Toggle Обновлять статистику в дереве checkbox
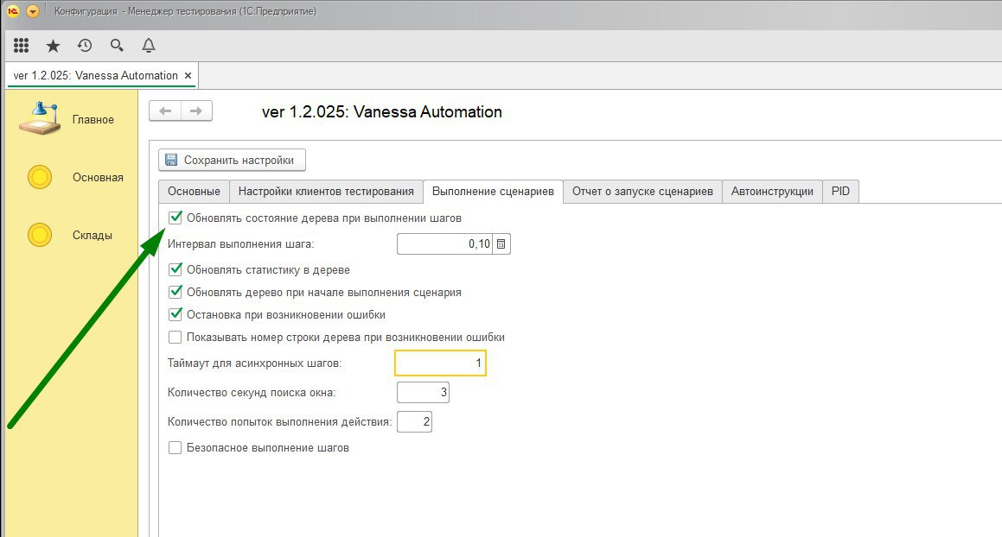Screen dimensions: 1002x537 click(176, 269)
